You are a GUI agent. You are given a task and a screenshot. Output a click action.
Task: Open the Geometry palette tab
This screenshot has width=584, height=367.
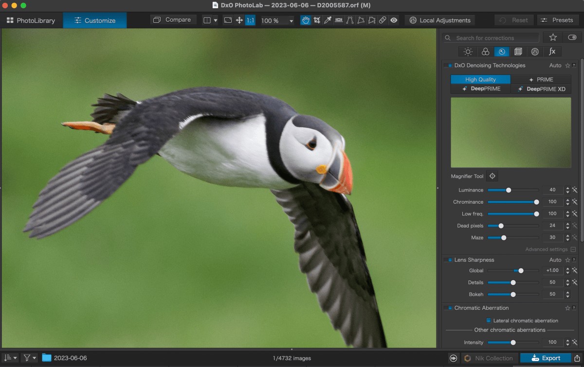pos(518,52)
